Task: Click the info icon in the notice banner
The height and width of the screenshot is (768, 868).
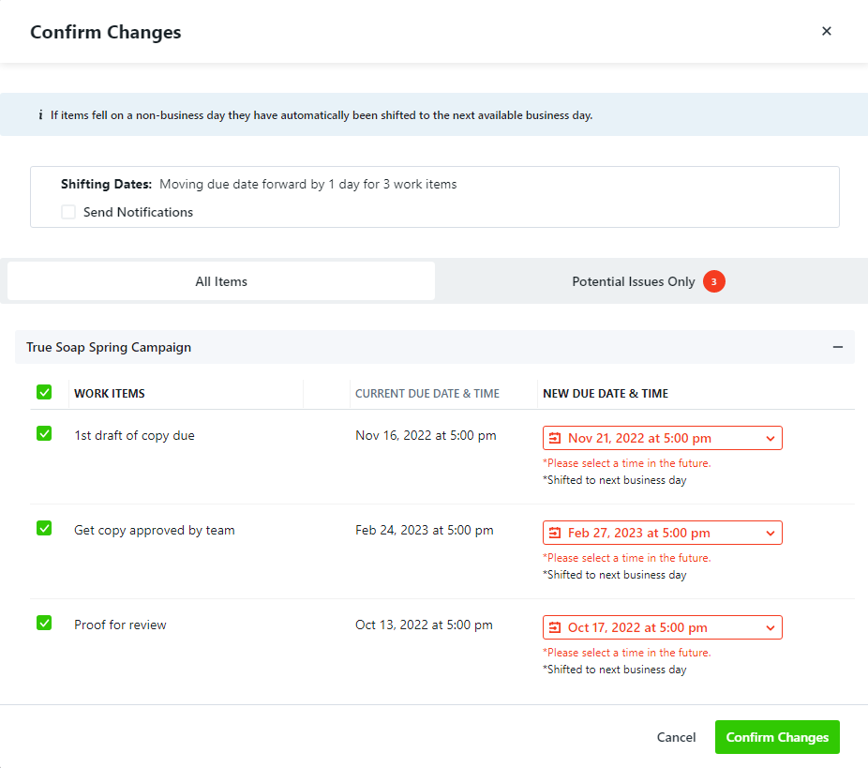Action: click(40, 115)
